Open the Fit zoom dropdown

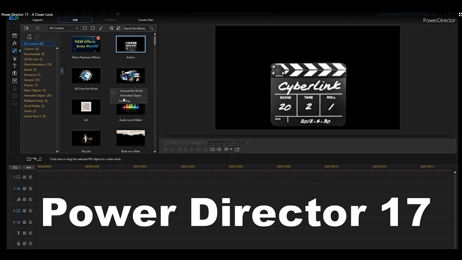[x=241, y=143]
